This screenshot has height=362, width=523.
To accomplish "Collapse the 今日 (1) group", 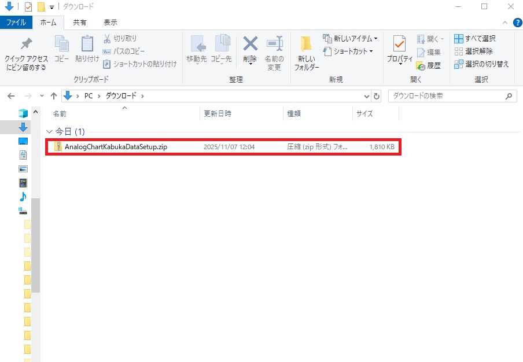I will [49, 132].
